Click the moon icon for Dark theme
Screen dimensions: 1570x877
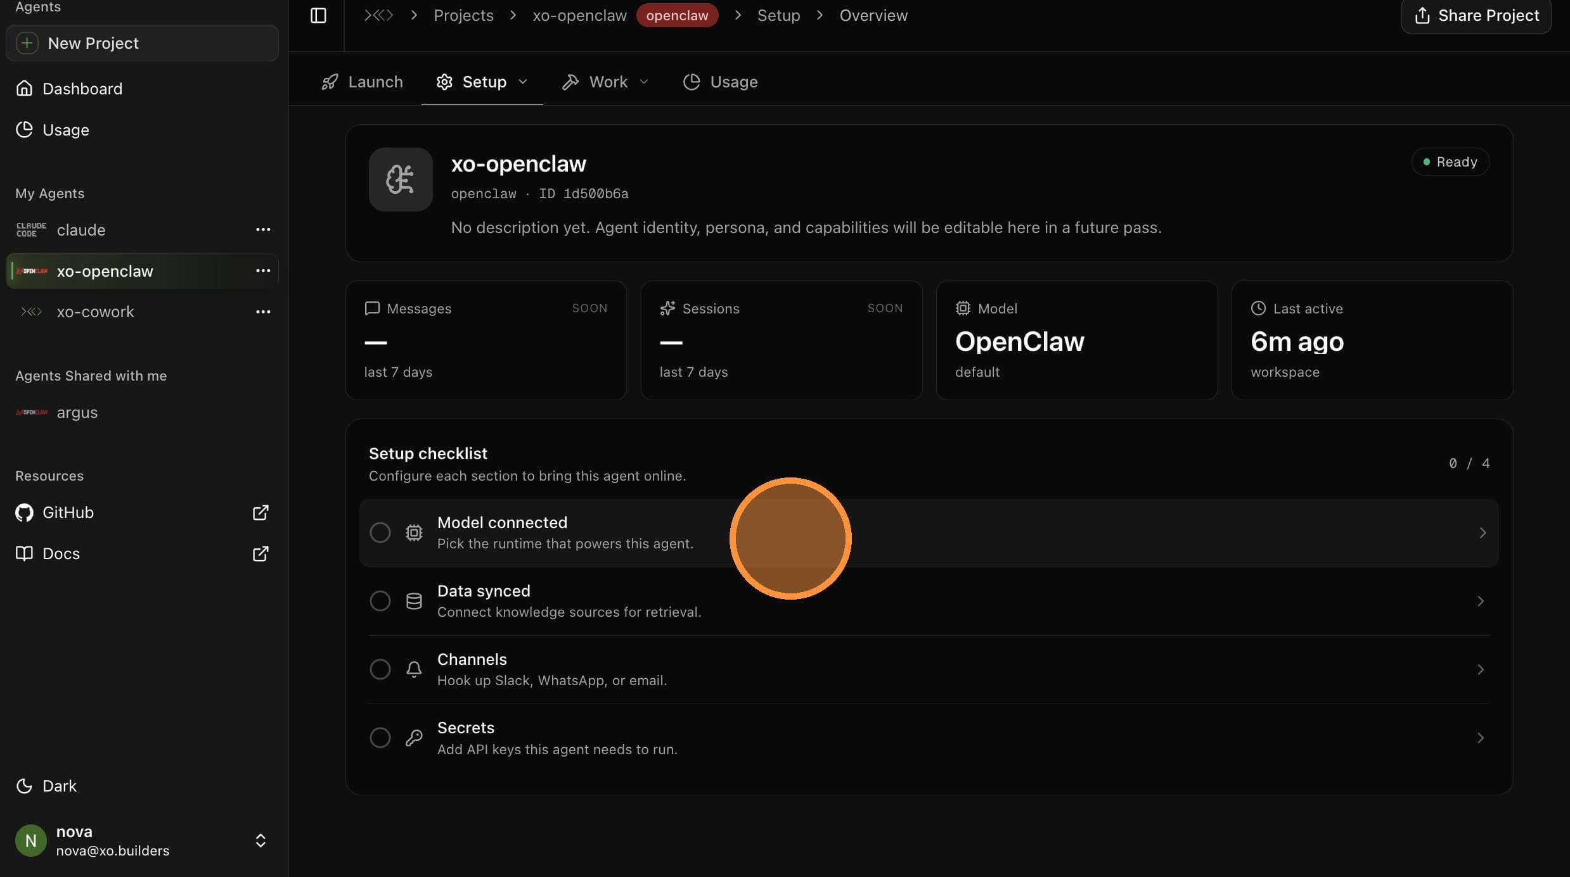pyautogui.click(x=24, y=786)
